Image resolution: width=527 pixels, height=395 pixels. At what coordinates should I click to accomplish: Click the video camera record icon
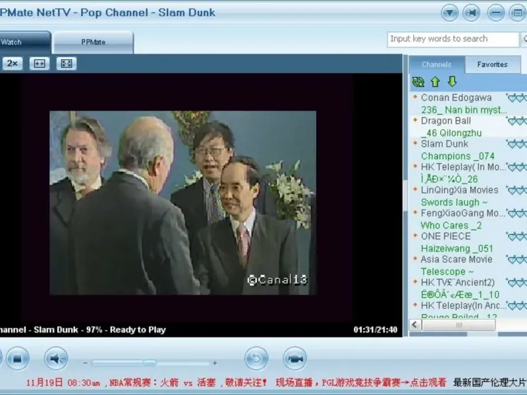click(x=295, y=359)
